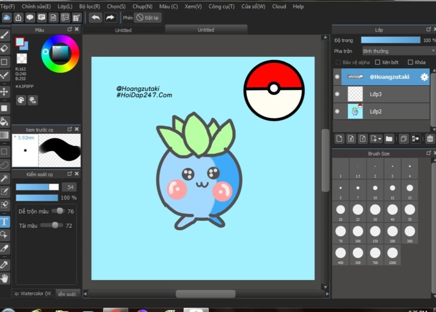Screen dimensions: 436x312
Task: Add a new color layer
Action: [x=339, y=139]
